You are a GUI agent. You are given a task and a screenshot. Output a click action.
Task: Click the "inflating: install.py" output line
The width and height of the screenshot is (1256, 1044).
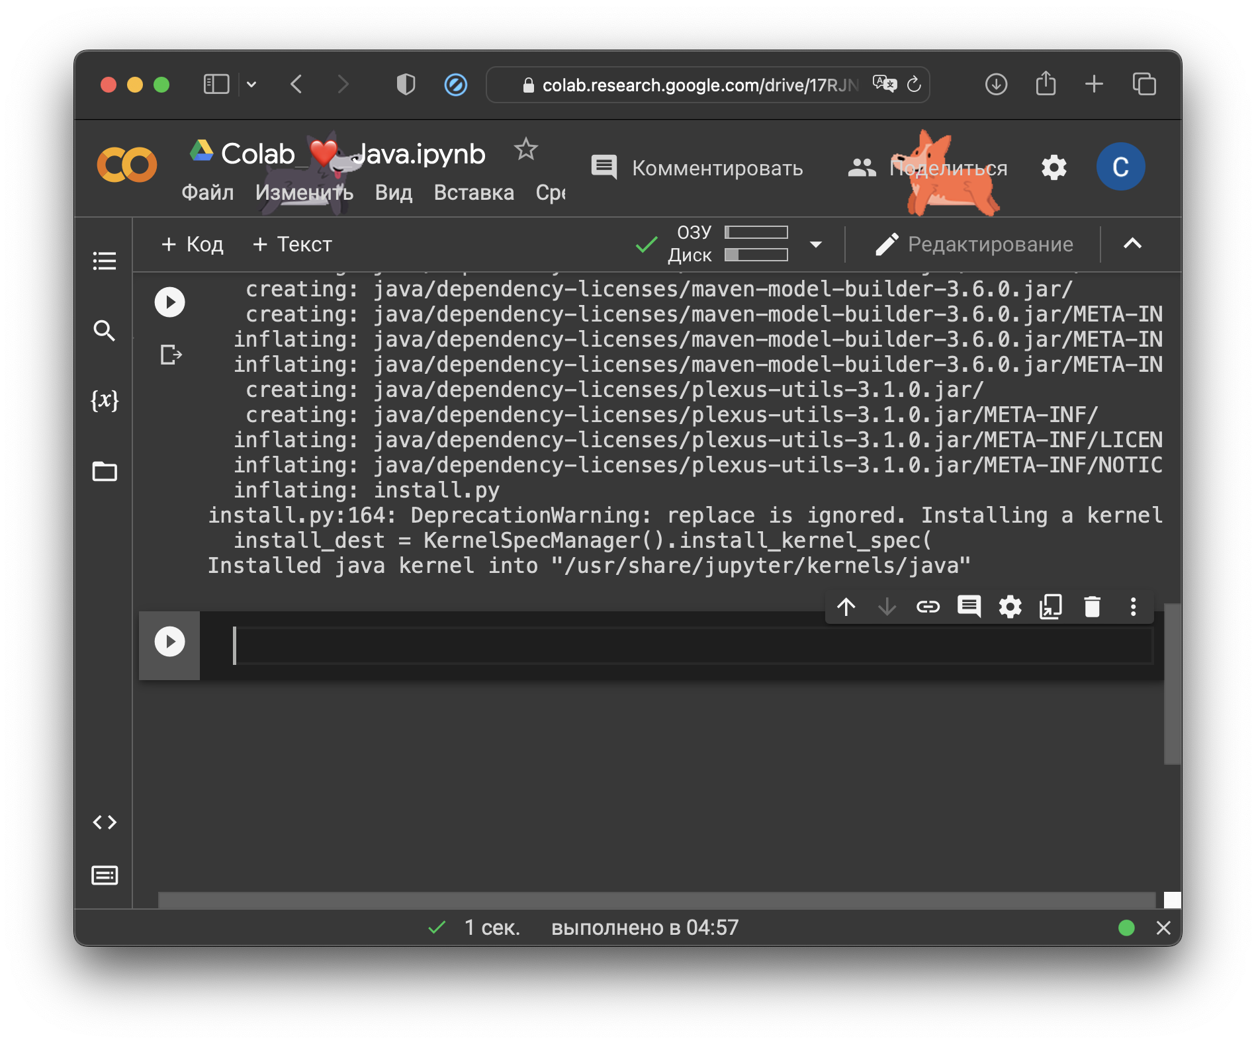tap(367, 490)
